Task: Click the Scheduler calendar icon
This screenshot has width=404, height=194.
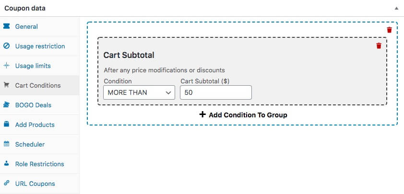Action: click(x=7, y=144)
